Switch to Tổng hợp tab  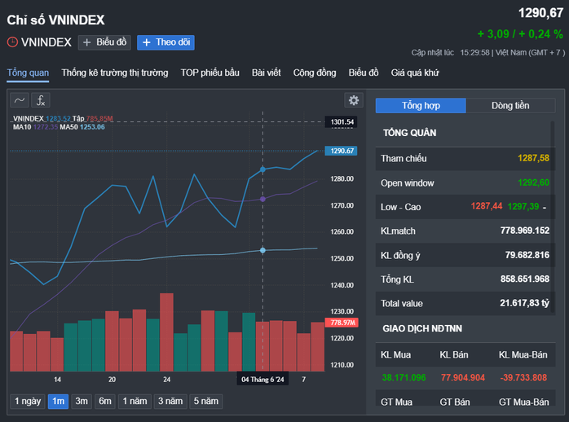tap(421, 106)
